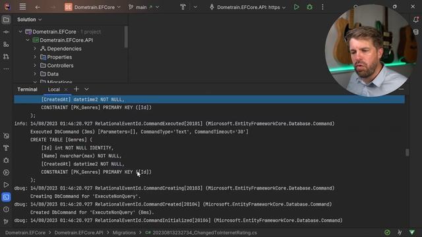Expand the Controllers folder
This screenshot has height=237, width=422.
click(35, 66)
